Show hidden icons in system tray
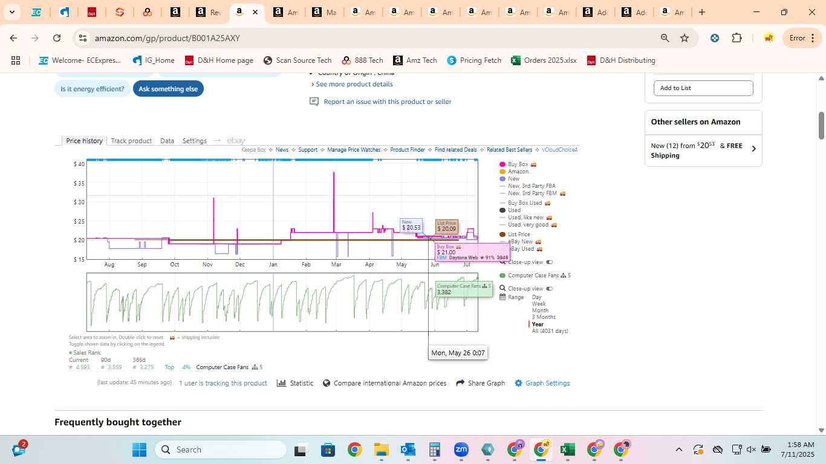 [678, 449]
